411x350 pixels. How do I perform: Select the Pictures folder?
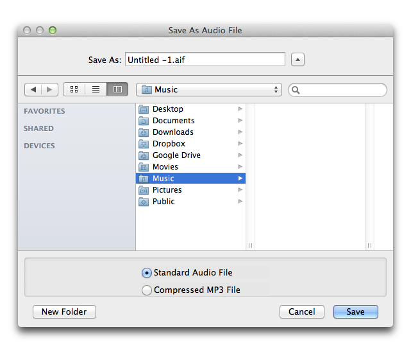coord(167,190)
